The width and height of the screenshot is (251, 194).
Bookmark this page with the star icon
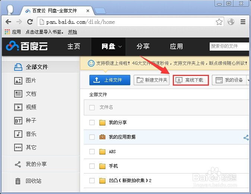pyautogui.click(x=219, y=22)
